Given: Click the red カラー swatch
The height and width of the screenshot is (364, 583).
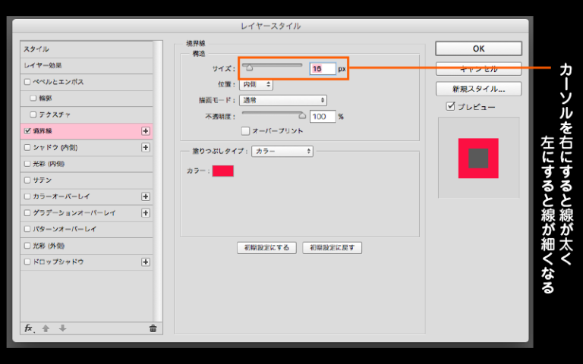Looking at the screenshot, I should (x=223, y=171).
